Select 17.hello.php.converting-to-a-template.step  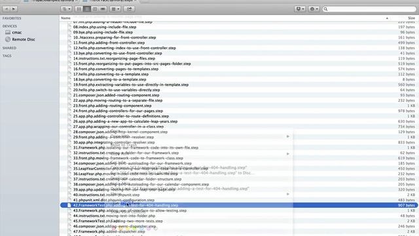click(x=111, y=74)
